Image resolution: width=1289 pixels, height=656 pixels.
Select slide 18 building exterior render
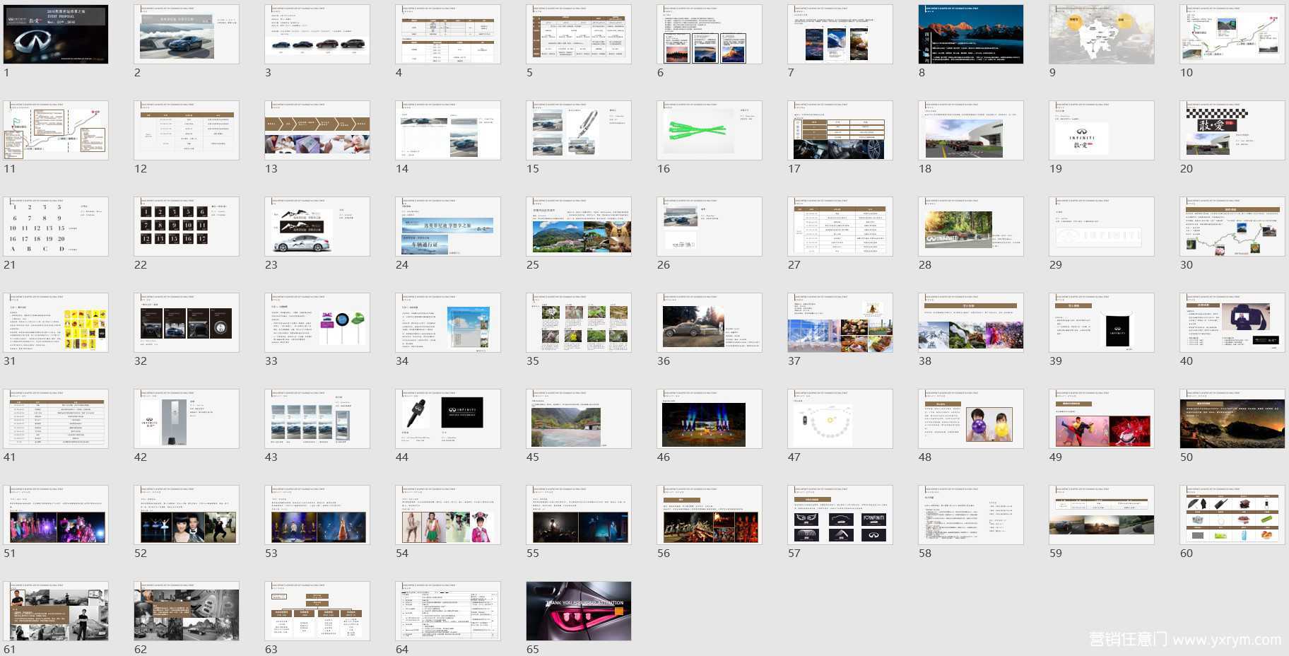click(971, 131)
